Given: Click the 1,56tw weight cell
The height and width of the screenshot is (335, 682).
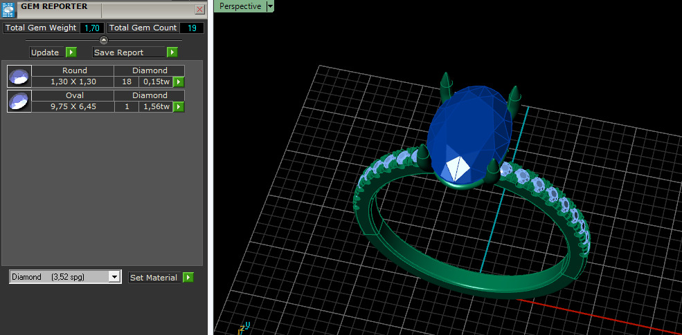Looking at the screenshot, I should click(156, 106).
